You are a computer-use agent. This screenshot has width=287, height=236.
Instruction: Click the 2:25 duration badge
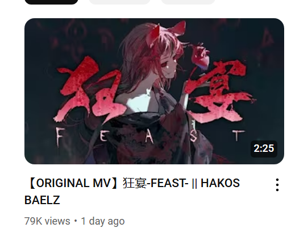(x=264, y=148)
